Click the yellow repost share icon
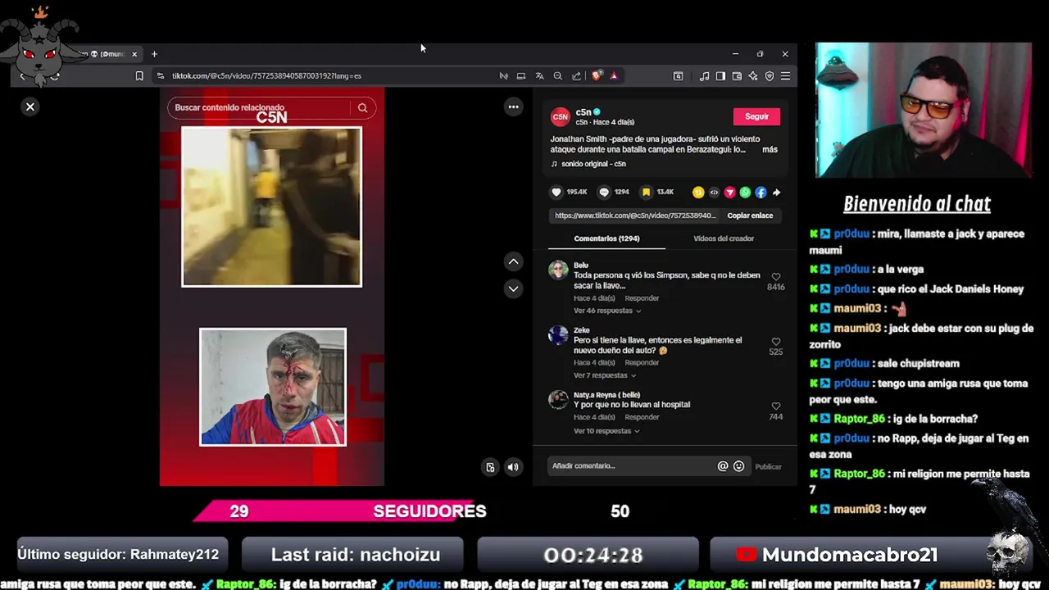The width and height of the screenshot is (1049, 590). click(698, 192)
